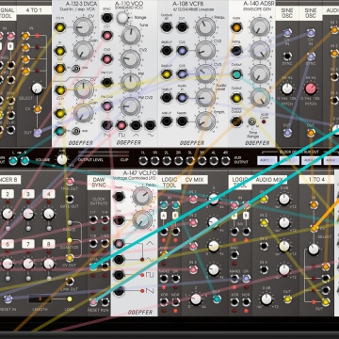Select the VCO square wave output jack
Screen dimensions: 339x339
121,125
